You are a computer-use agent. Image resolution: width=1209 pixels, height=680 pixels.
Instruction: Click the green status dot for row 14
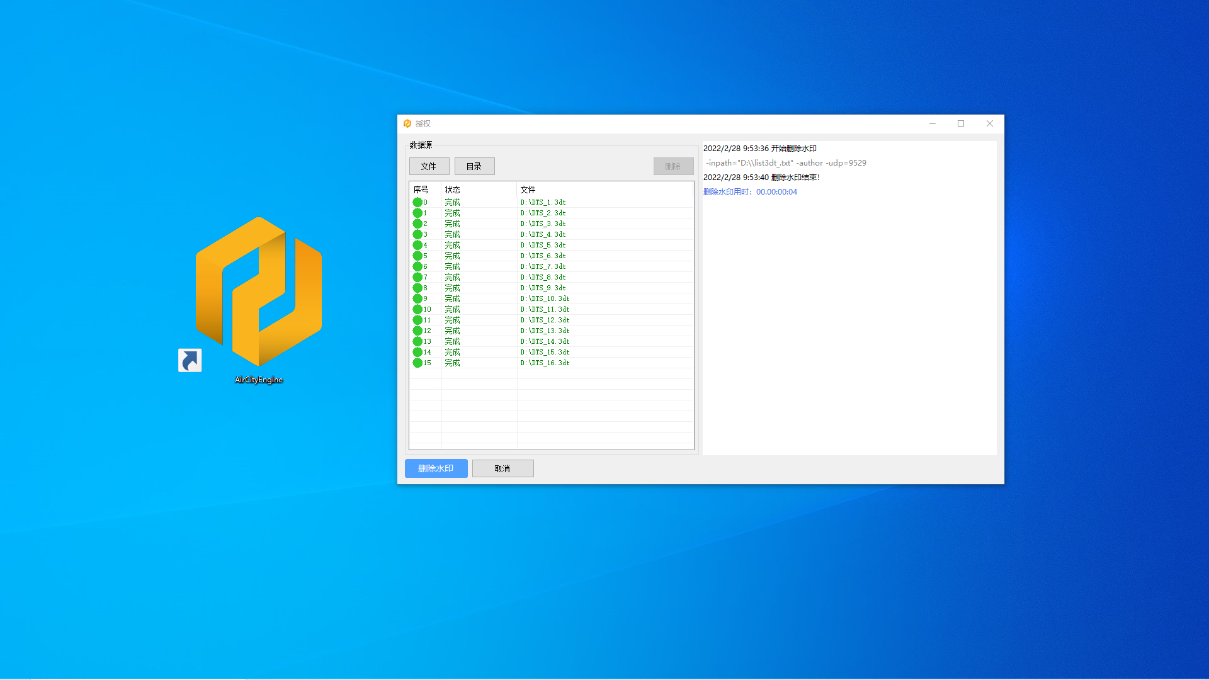[417, 352]
